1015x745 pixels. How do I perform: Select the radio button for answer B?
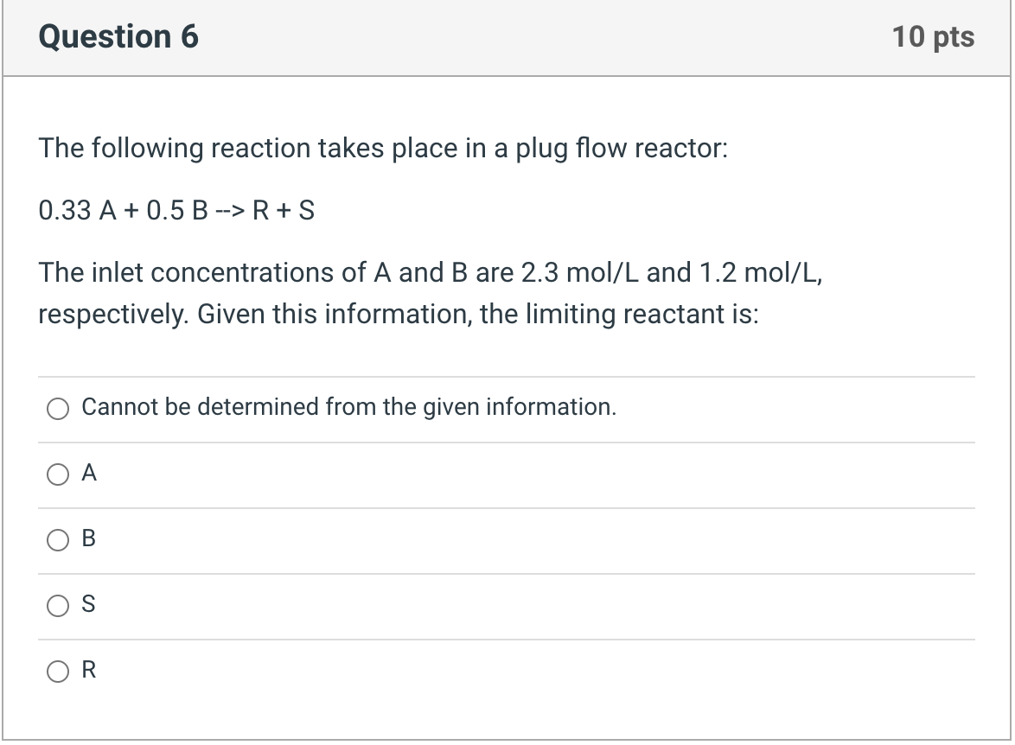pos(57,540)
